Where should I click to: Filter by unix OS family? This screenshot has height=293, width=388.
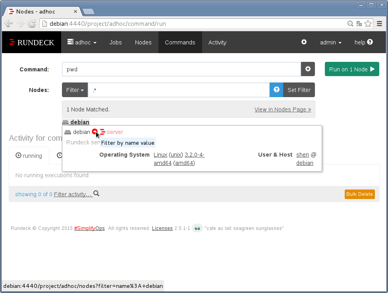(176, 155)
